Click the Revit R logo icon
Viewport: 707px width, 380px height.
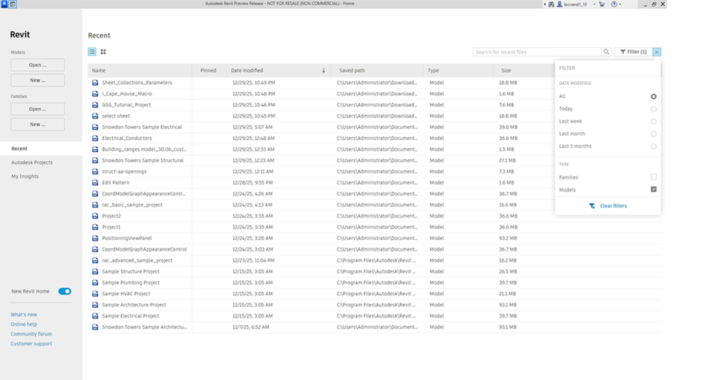[x=4, y=4]
